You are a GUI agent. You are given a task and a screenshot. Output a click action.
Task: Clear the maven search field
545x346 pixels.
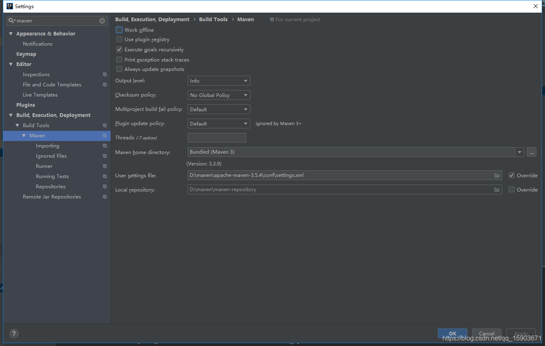pos(102,21)
